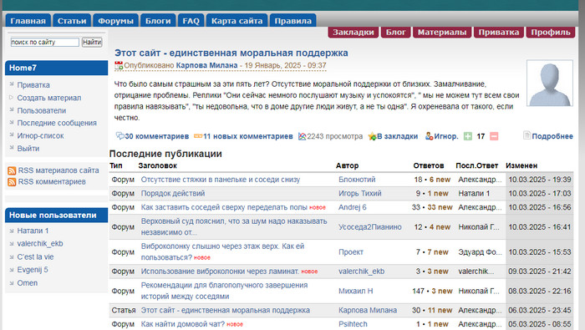Open the 30 комментариев link
The height and width of the screenshot is (330, 585).
[x=157, y=136]
